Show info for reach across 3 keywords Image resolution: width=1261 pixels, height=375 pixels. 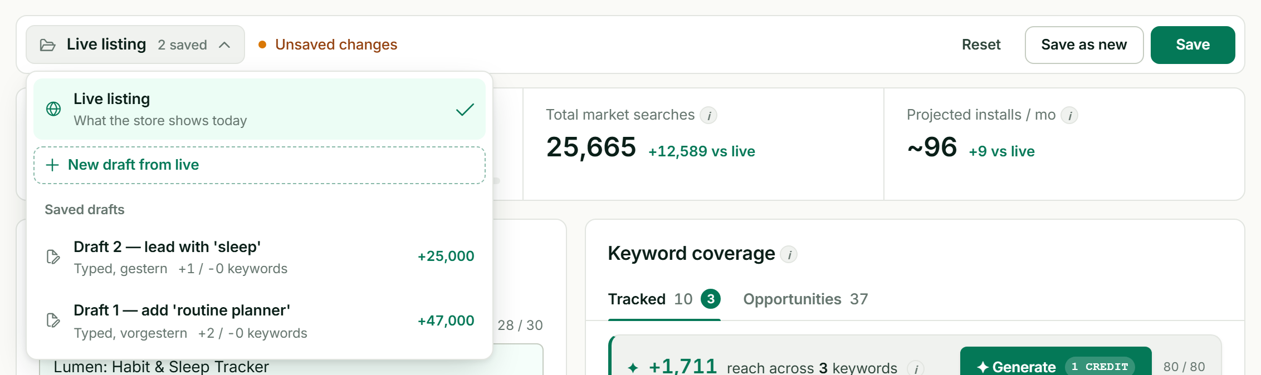click(x=916, y=368)
